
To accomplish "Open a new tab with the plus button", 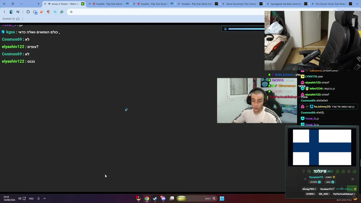I will coord(38,4).
